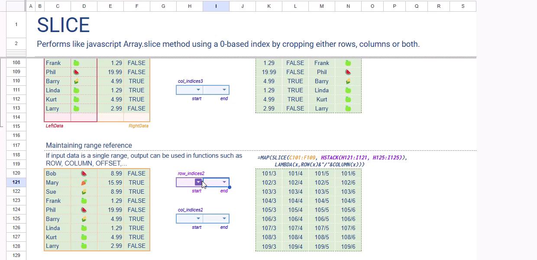Click the 'row_indices2' label
Screen dimensions: 537x260
coord(191,173)
